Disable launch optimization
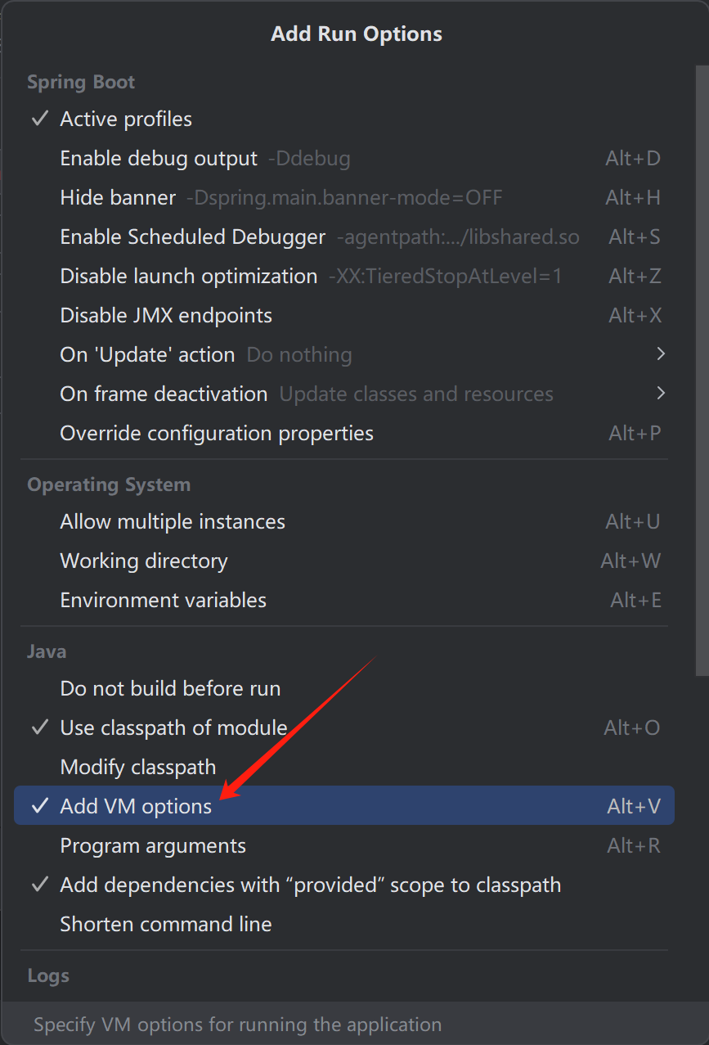 point(188,276)
